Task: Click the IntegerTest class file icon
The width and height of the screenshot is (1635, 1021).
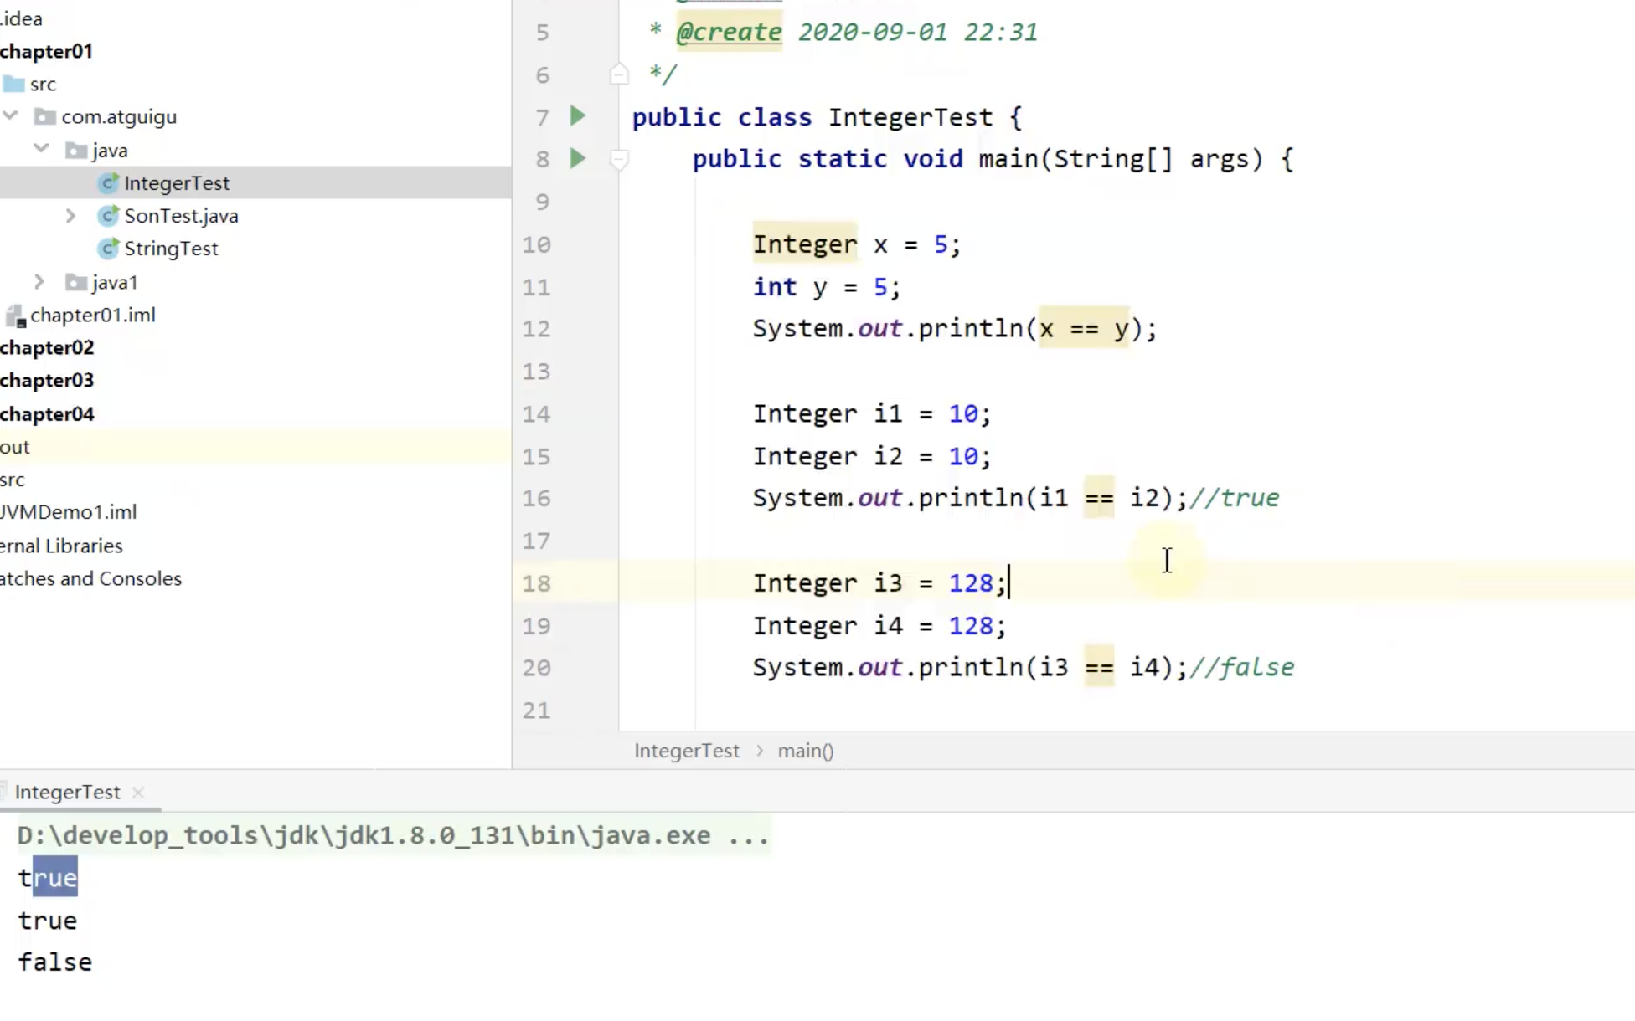Action: pos(108,182)
